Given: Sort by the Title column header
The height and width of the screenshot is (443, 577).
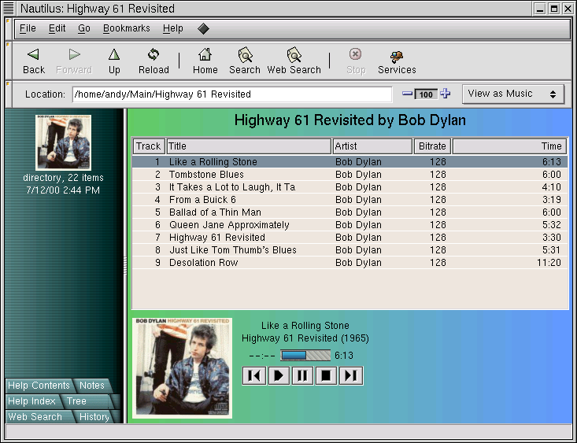Looking at the screenshot, I should click(249, 146).
